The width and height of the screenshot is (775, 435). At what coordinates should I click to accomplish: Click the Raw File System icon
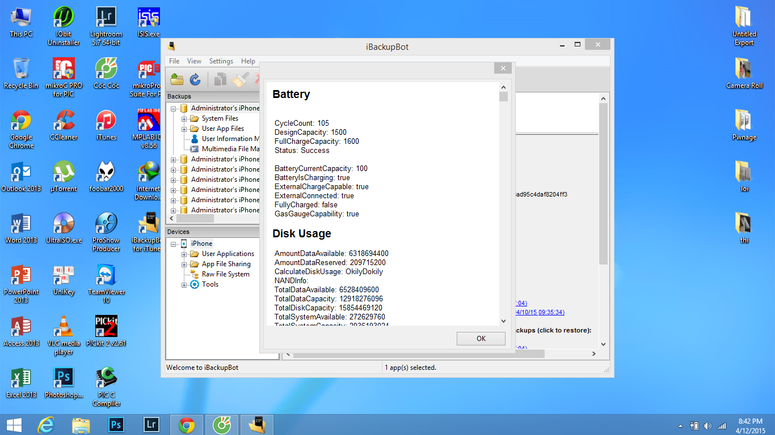coord(195,274)
